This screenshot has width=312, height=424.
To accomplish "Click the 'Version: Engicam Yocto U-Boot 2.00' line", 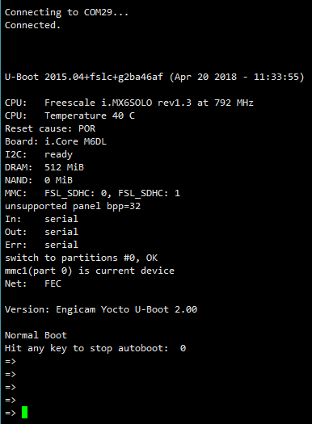I will coord(101,309).
